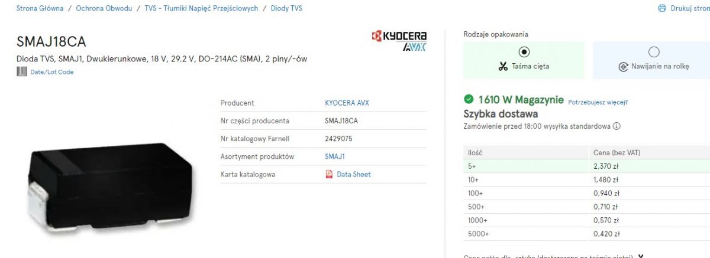Click the SMAJ18CA product title heading
Image resolution: width=710 pixels, height=258 pixels.
tap(51, 42)
